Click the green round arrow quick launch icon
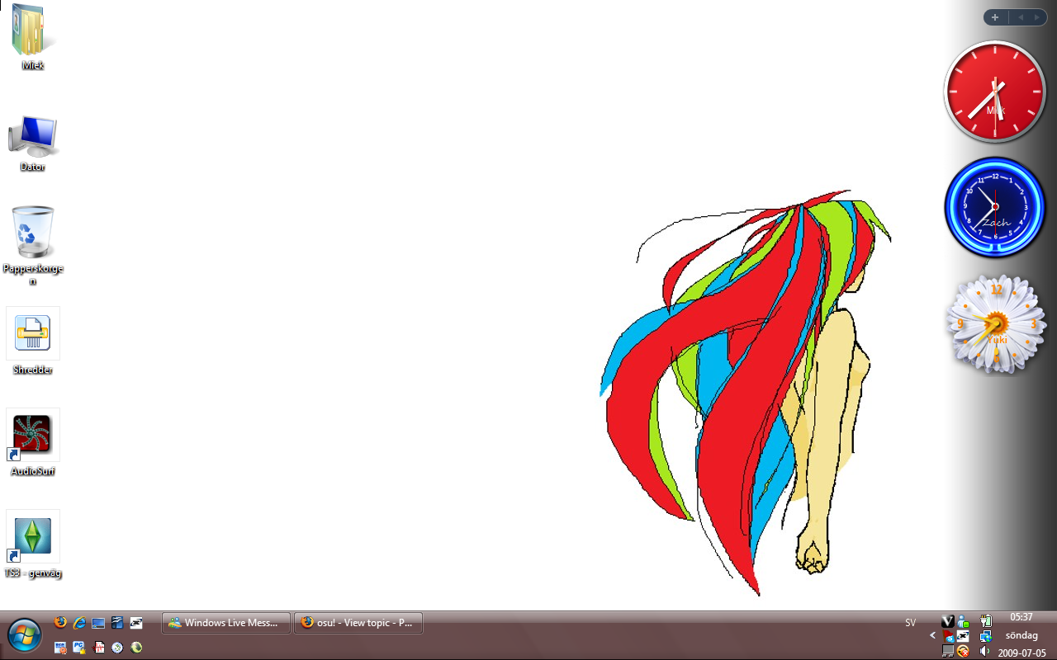The width and height of the screenshot is (1057, 660). (x=136, y=648)
